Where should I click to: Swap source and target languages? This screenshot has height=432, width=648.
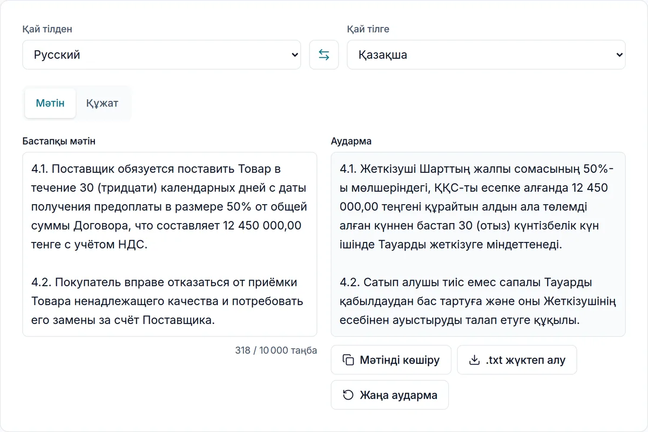pyautogui.click(x=324, y=55)
